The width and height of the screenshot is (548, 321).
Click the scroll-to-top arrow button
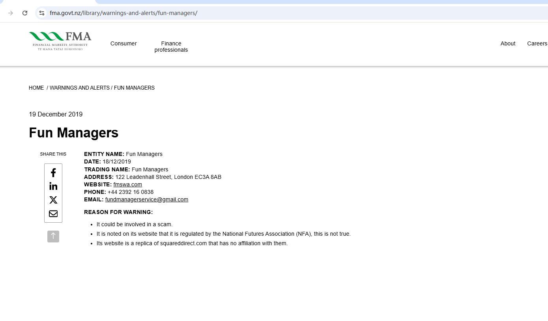53,237
